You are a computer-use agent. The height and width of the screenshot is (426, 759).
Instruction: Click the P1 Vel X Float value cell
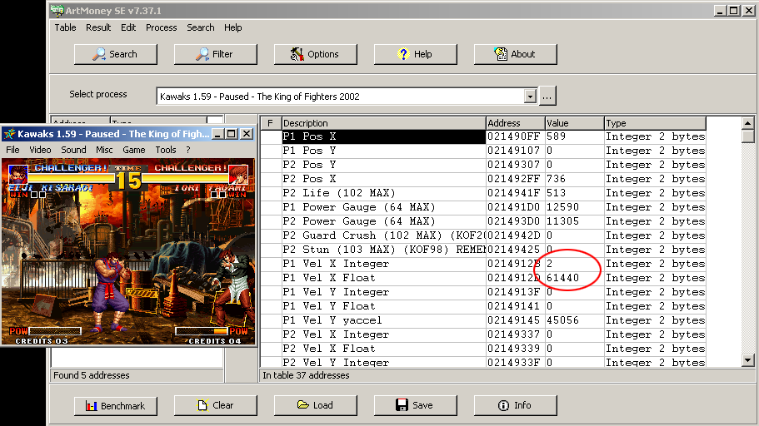574,278
